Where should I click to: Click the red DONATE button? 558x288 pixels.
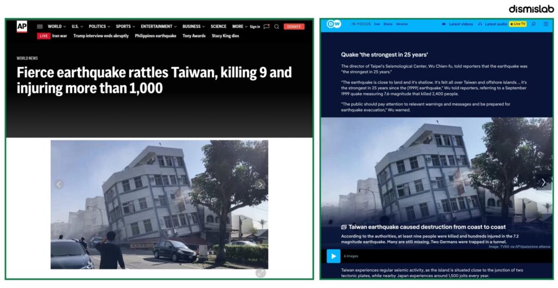tap(294, 27)
